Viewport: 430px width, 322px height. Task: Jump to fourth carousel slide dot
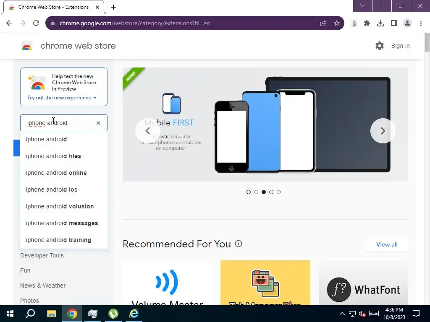click(x=271, y=192)
